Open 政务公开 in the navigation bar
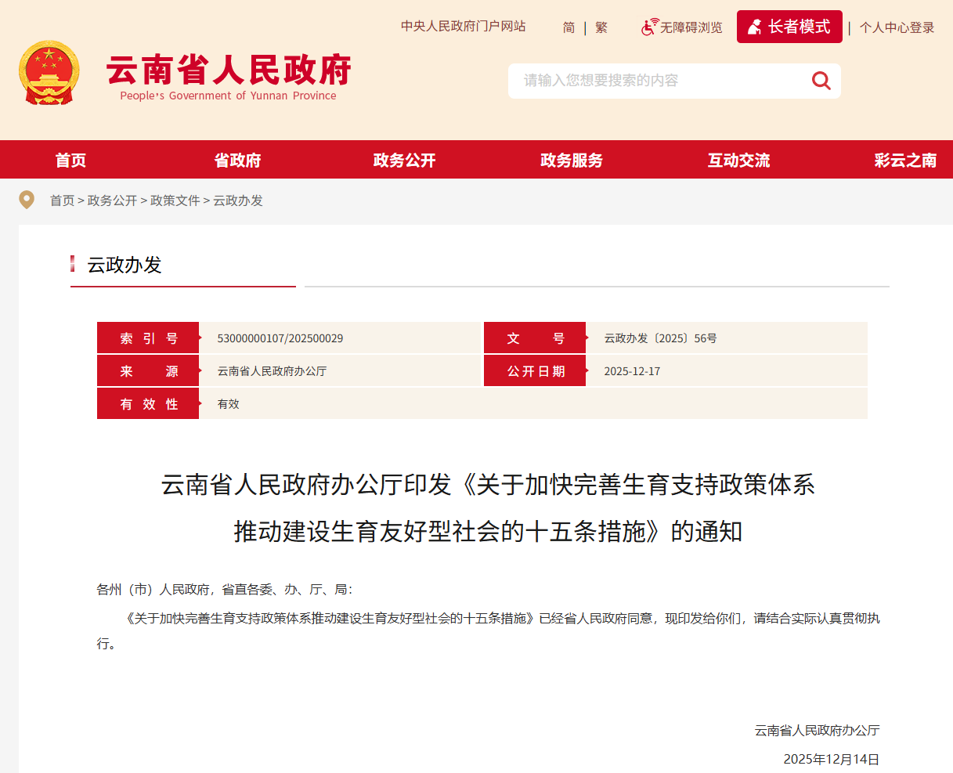953x773 pixels. coord(404,161)
